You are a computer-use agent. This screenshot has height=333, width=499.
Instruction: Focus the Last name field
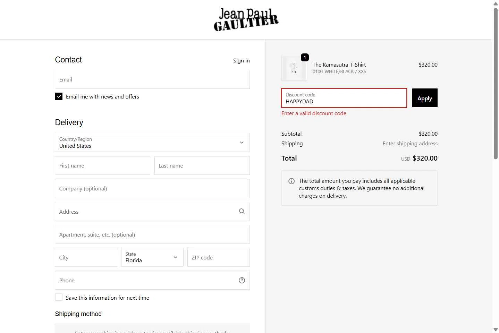tap(202, 165)
